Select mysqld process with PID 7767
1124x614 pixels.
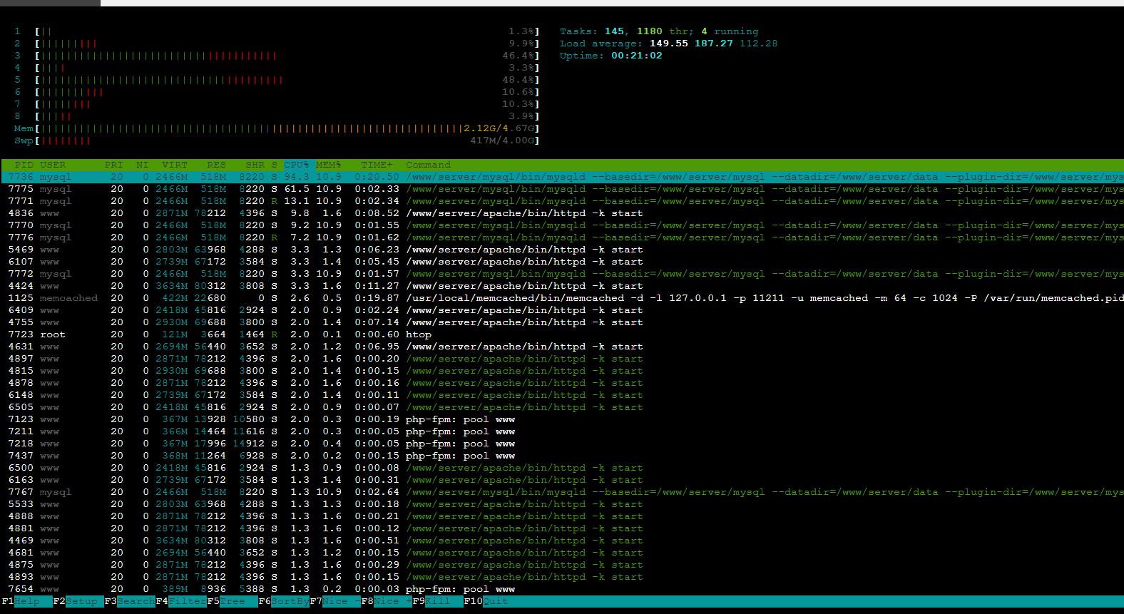pyautogui.click(x=562, y=492)
